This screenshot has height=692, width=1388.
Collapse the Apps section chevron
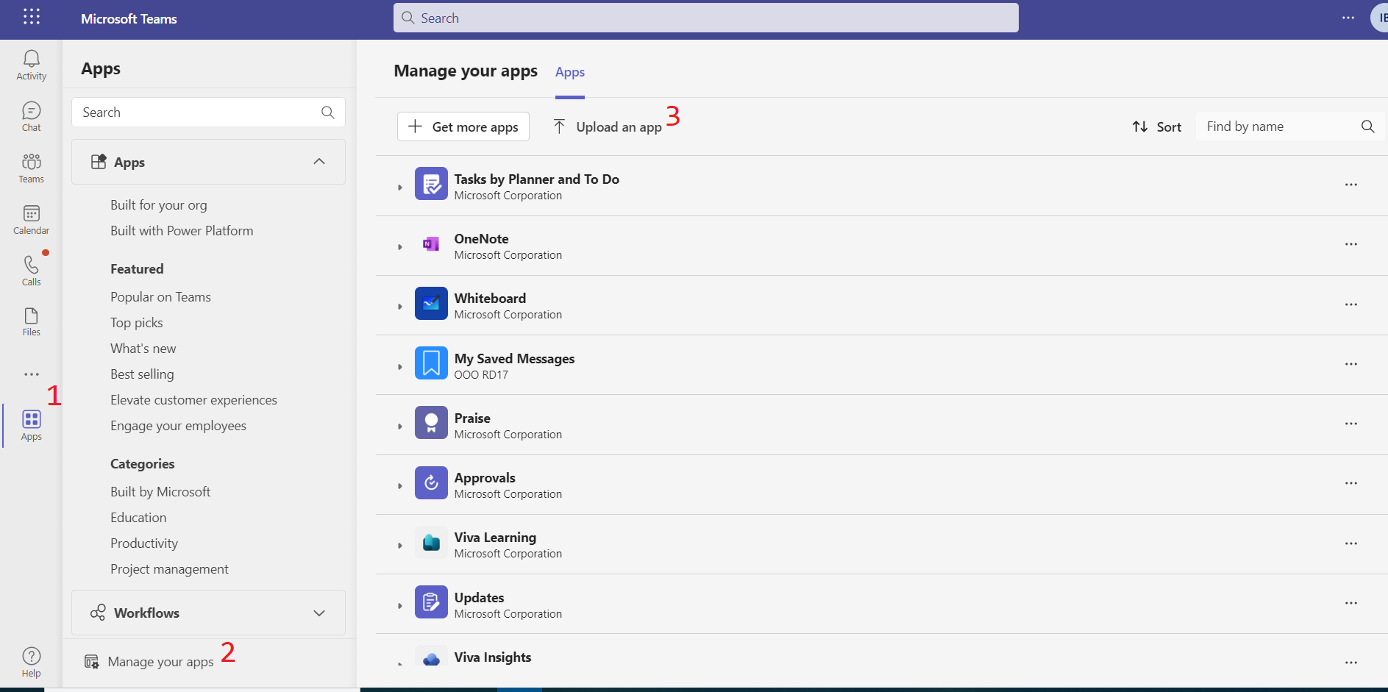[x=319, y=162]
